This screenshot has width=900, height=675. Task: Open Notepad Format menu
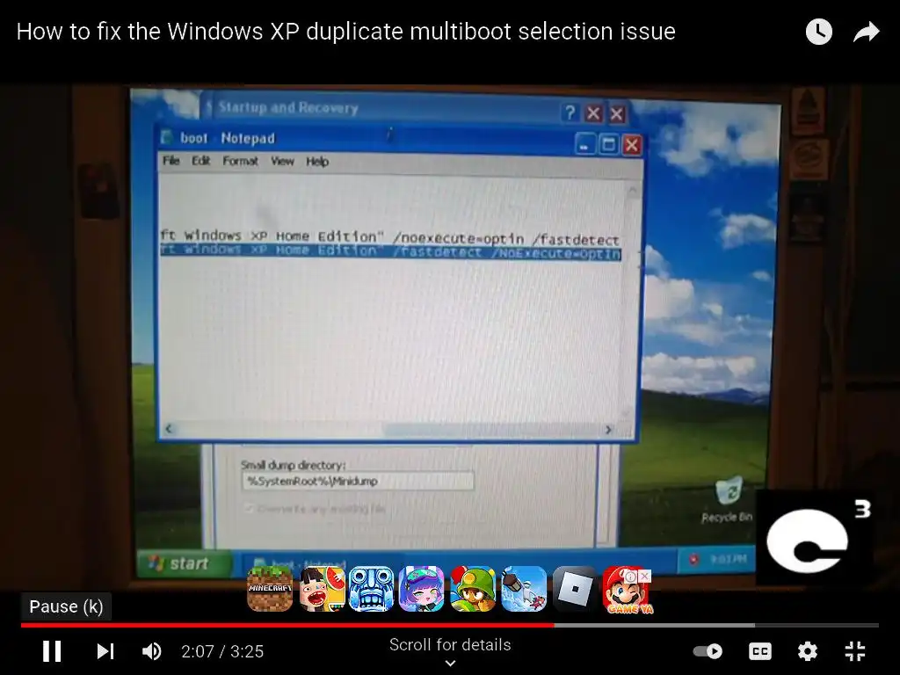(240, 162)
